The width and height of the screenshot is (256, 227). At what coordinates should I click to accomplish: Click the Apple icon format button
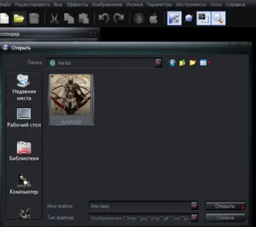[153, 19]
